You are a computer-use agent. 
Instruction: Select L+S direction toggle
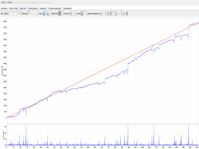[29, 14]
